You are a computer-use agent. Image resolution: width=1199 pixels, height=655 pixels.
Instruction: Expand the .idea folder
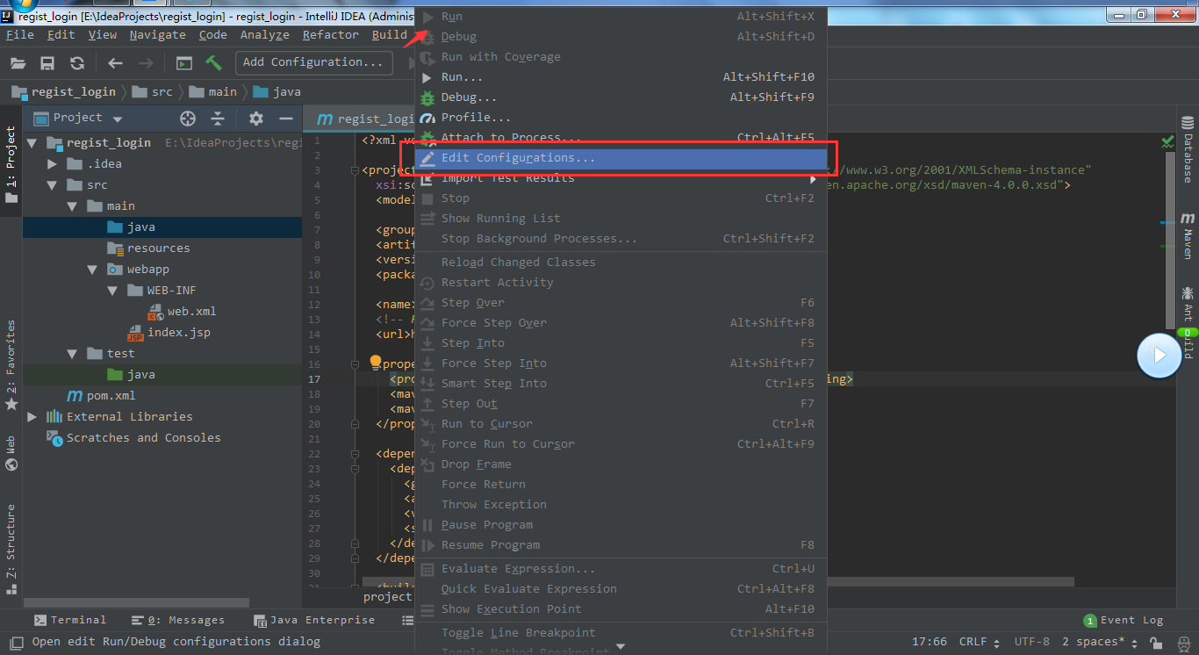click(x=53, y=163)
